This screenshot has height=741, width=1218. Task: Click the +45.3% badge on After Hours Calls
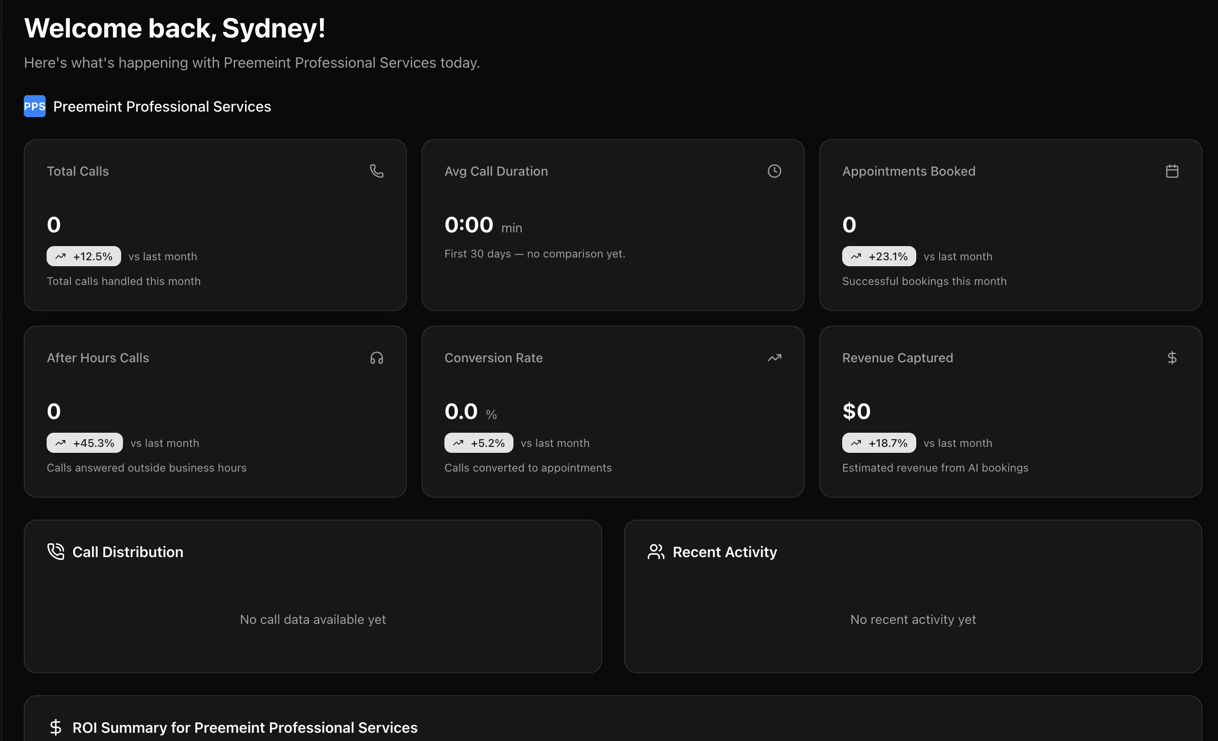pos(85,443)
